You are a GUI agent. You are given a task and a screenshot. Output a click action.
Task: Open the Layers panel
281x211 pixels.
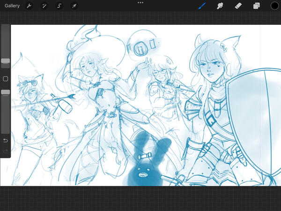[x=257, y=6]
